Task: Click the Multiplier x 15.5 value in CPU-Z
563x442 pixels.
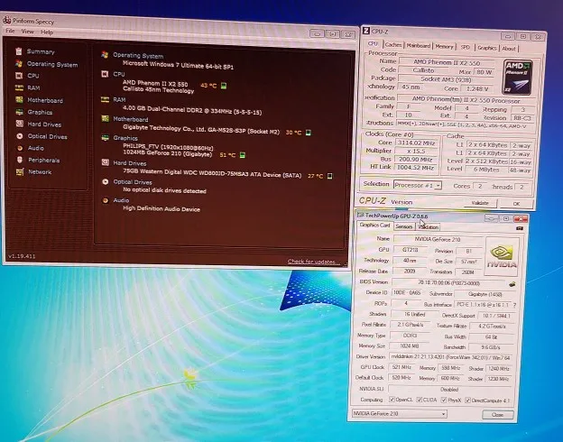Action: click(x=415, y=151)
